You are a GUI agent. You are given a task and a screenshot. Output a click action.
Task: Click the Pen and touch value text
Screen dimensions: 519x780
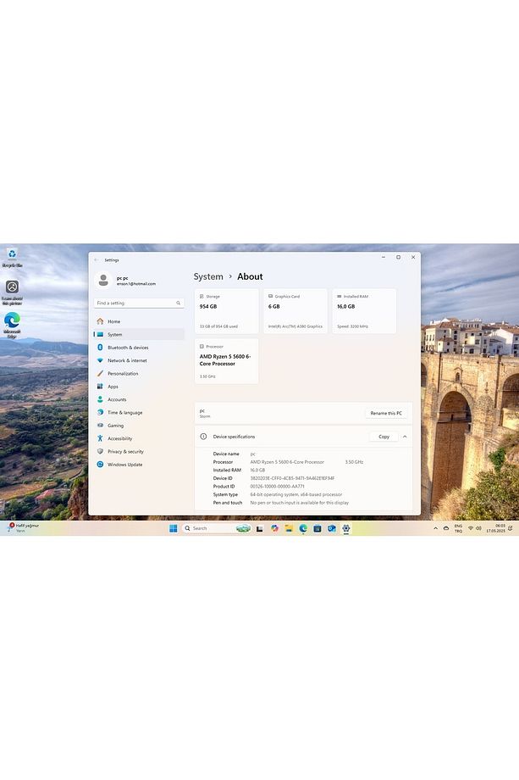point(299,503)
